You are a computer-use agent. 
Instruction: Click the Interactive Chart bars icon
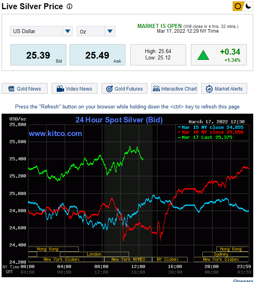pos(156,89)
